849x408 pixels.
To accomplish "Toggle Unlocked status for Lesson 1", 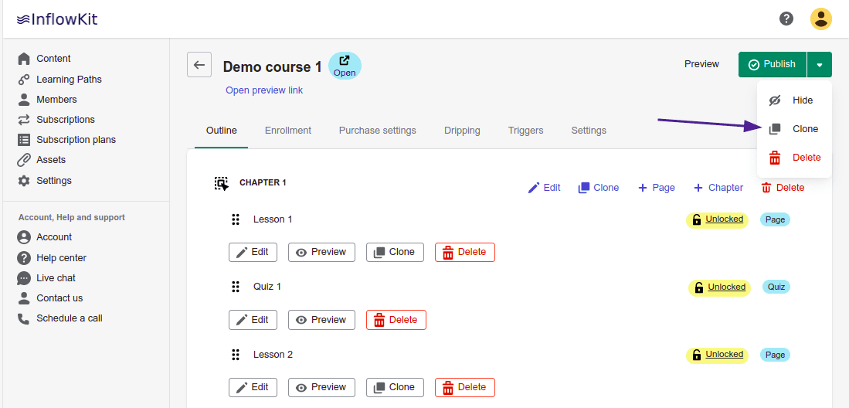I will click(717, 219).
